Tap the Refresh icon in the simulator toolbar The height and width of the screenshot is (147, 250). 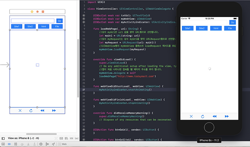tap(202, 116)
